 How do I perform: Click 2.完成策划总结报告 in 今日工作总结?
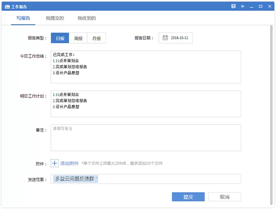[70, 67]
